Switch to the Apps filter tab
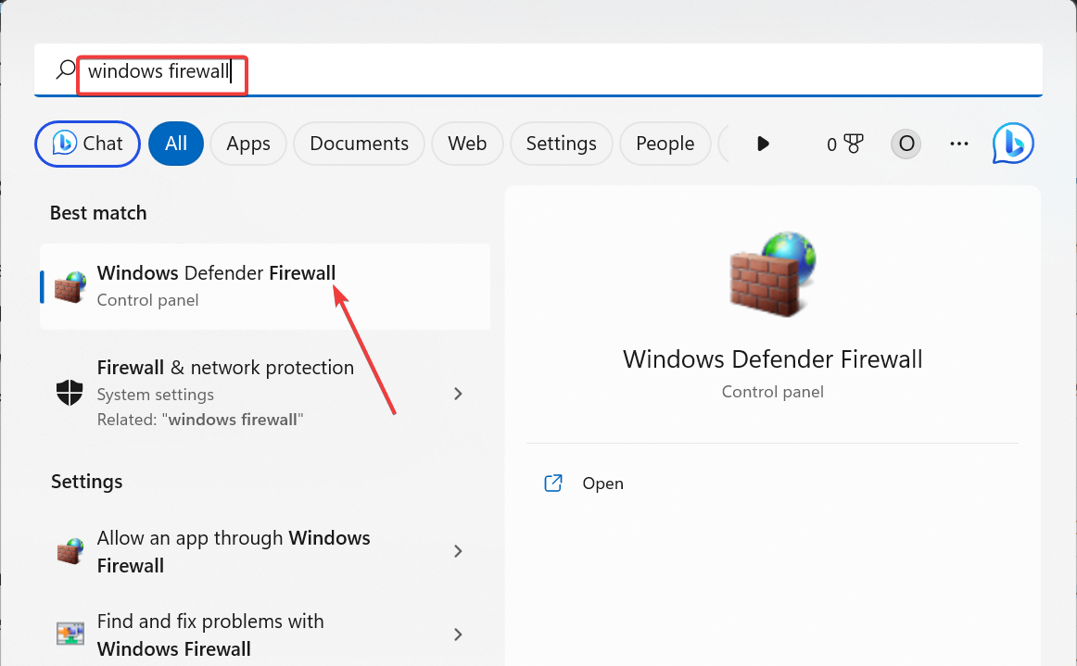 248,144
